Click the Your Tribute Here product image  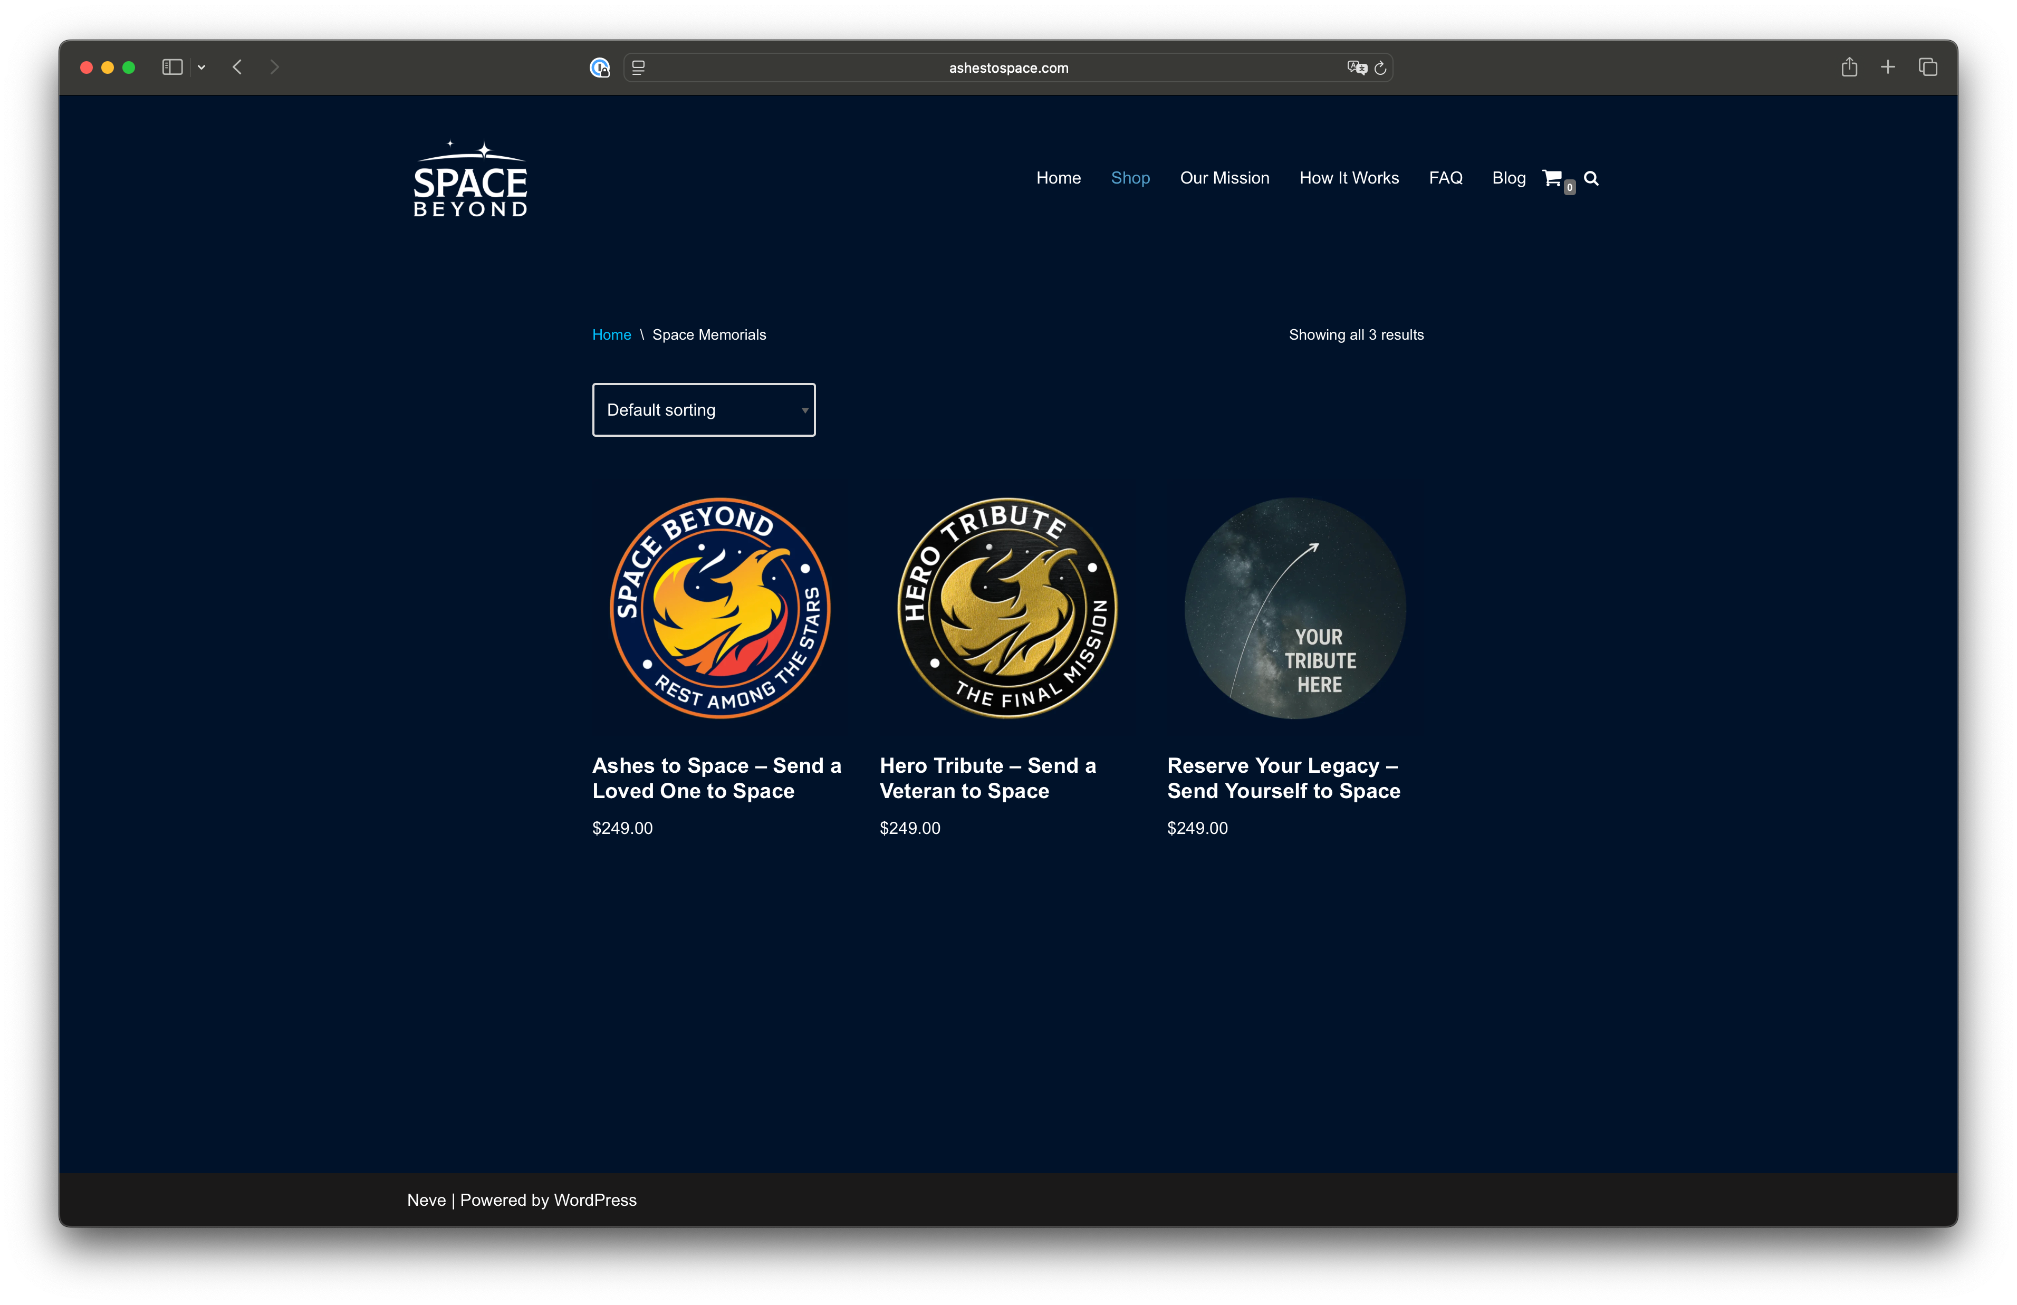point(1294,608)
